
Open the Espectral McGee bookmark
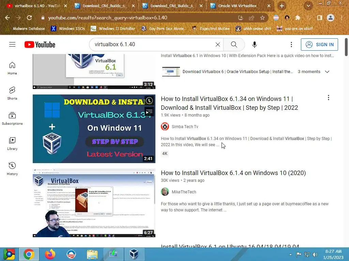pyautogui.click(x=211, y=29)
